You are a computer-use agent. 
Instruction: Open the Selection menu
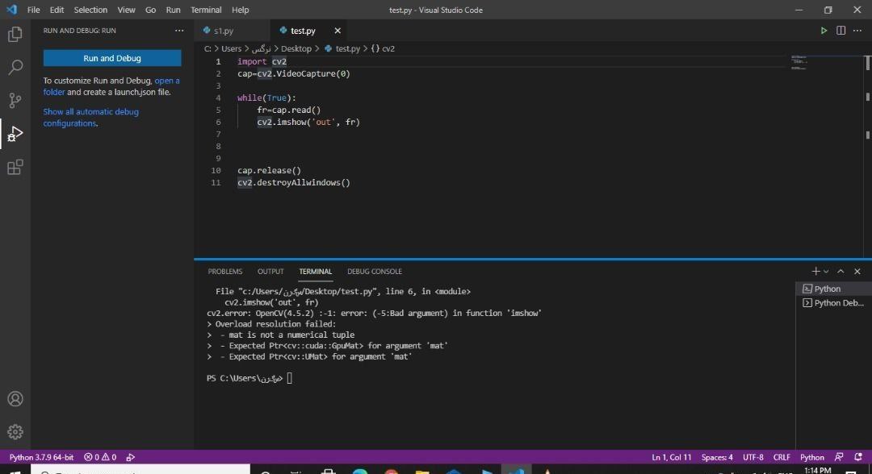point(90,10)
